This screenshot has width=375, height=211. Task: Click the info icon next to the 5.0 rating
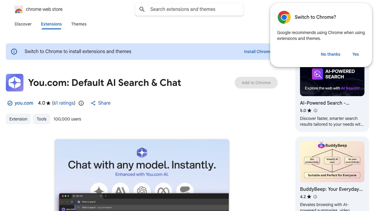[x=316, y=110]
